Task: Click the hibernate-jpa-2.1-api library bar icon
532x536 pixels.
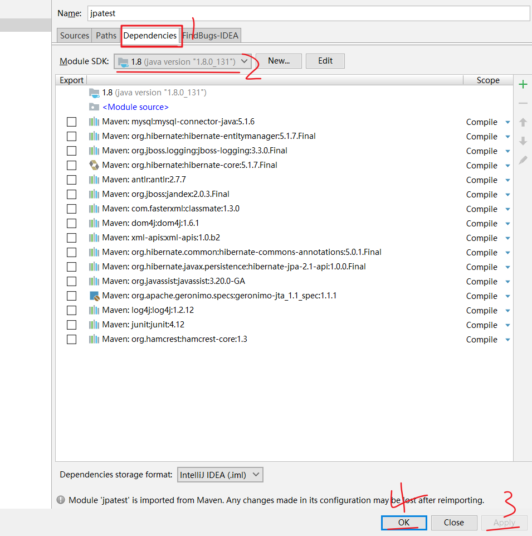Action: pyautogui.click(x=94, y=267)
